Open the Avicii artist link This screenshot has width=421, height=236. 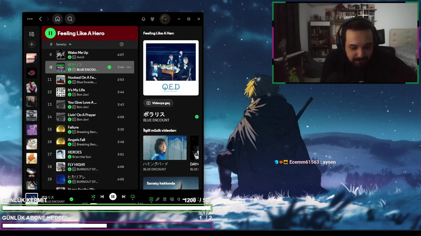pos(80,57)
